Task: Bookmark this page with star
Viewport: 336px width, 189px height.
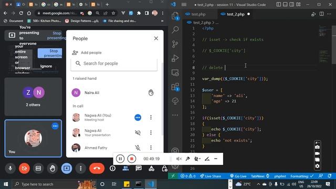Action: pyautogui.click(x=113, y=13)
